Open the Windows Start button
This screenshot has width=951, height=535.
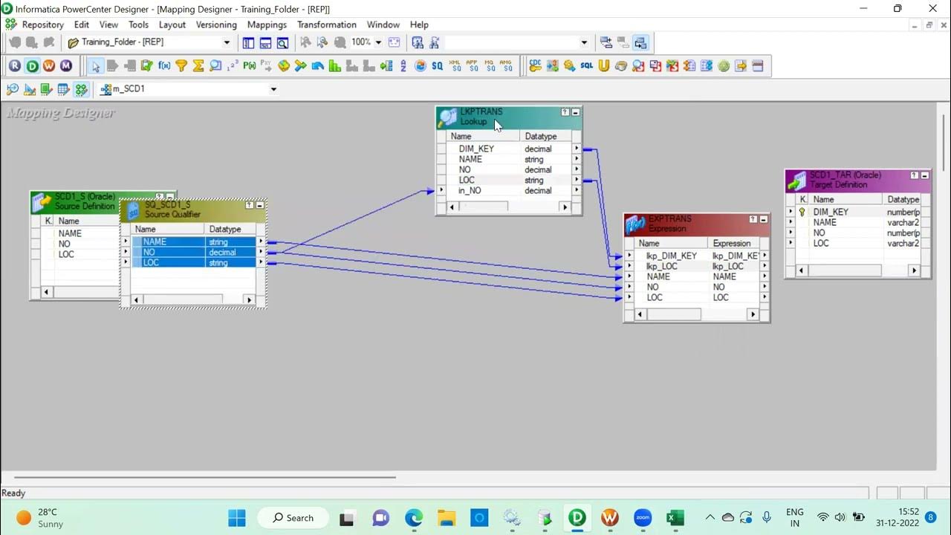237,517
